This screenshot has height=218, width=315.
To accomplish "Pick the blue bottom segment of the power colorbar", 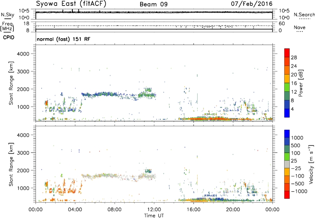I will click(x=287, y=113).
